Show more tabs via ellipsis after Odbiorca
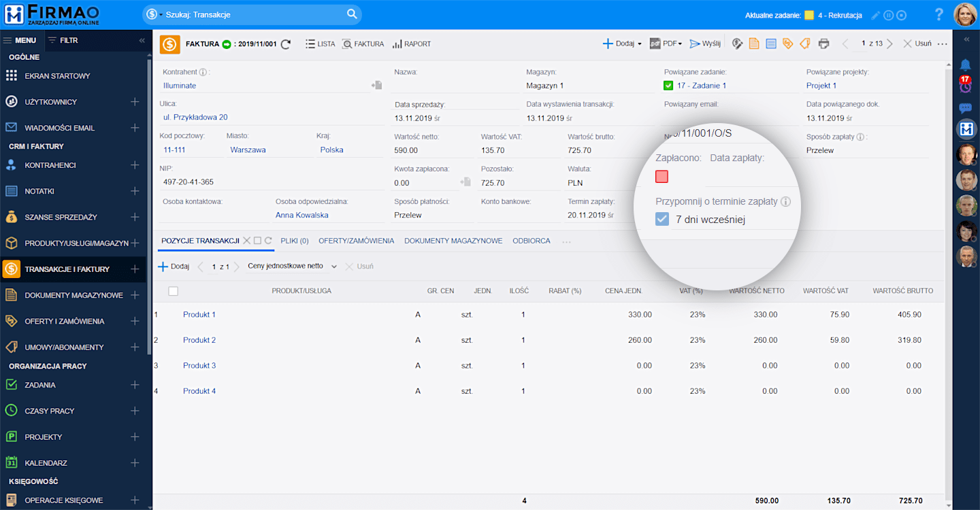The image size is (980, 510). [567, 241]
